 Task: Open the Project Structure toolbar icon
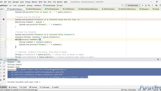pyautogui.click(x=156, y=5)
